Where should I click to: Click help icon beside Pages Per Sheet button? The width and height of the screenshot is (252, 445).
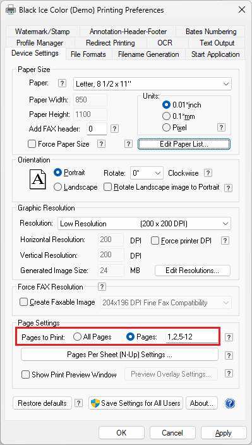(229, 355)
